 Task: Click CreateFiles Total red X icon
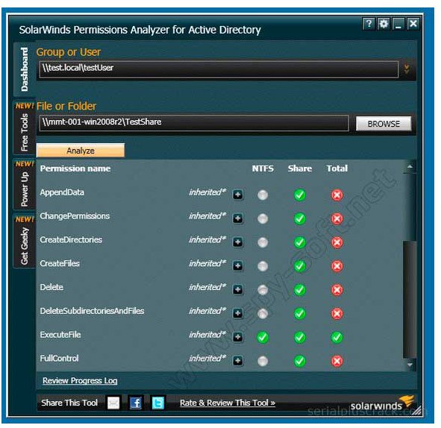[x=337, y=266]
